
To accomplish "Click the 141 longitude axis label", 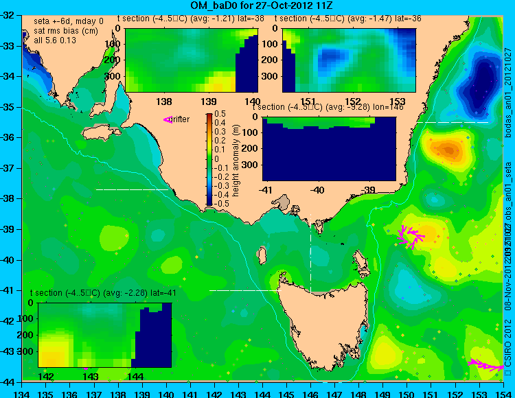I will click(x=190, y=395).
